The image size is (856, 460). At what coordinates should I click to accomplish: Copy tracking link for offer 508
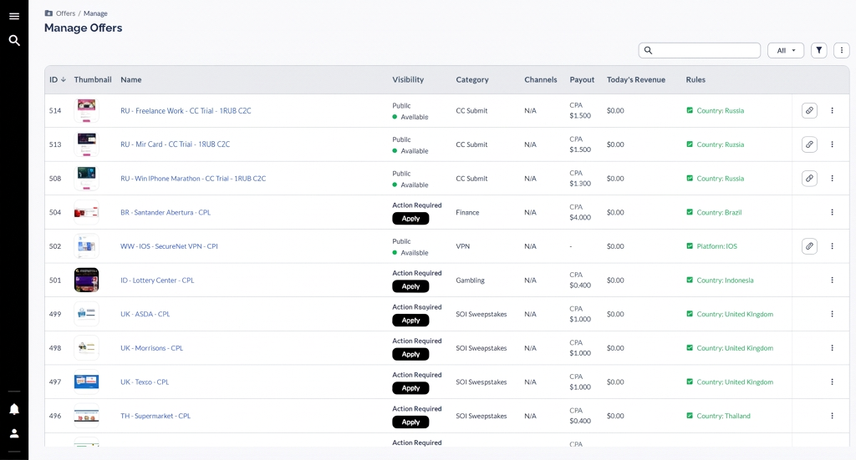pos(809,178)
